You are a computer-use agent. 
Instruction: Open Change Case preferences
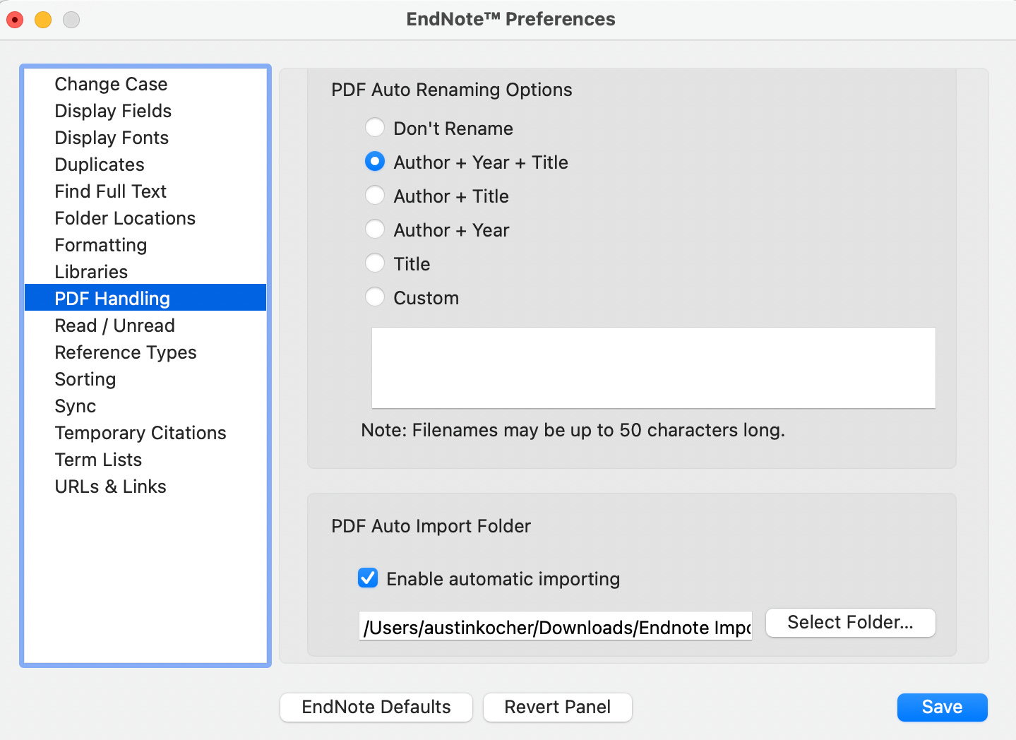point(145,84)
